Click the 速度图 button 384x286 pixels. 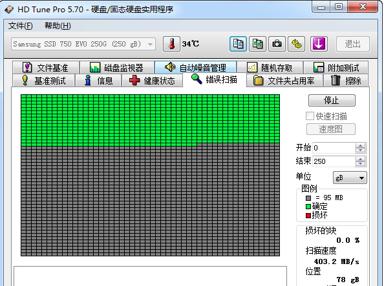pos(331,129)
